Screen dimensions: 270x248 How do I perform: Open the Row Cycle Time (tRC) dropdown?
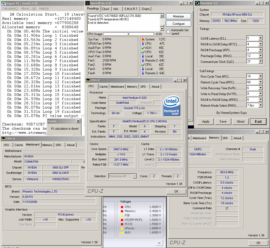pyautogui.click(x=260, y=76)
